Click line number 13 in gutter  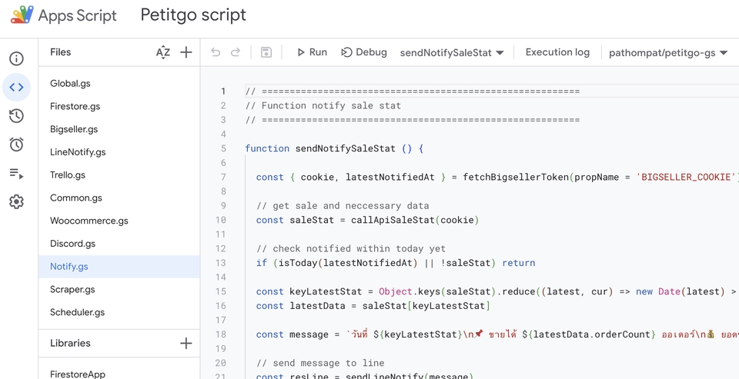tap(221, 263)
